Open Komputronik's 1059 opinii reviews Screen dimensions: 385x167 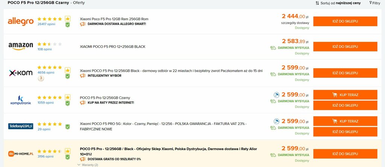click(x=45, y=103)
